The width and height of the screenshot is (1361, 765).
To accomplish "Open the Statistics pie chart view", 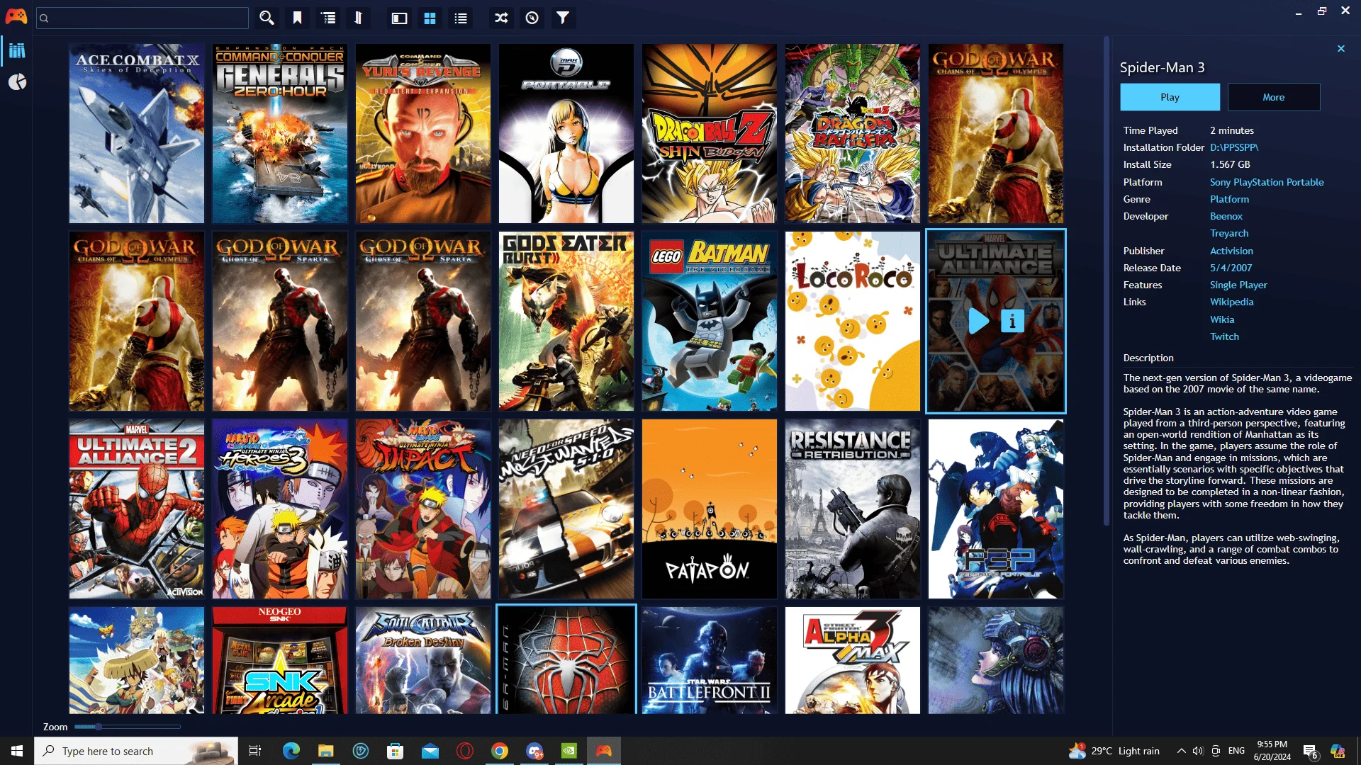I will coord(17,82).
